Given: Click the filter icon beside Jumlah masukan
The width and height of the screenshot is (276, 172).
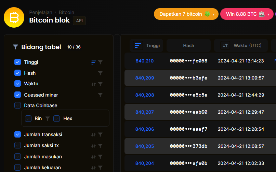Looking at the screenshot, I should (100, 157).
